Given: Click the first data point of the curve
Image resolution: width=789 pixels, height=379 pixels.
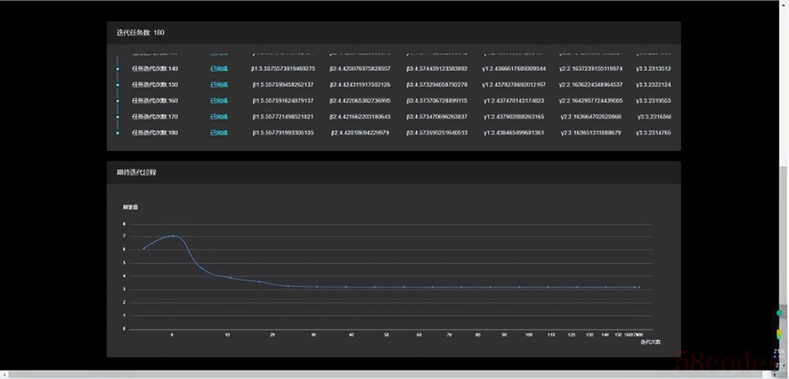Looking at the screenshot, I should point(144,248).
